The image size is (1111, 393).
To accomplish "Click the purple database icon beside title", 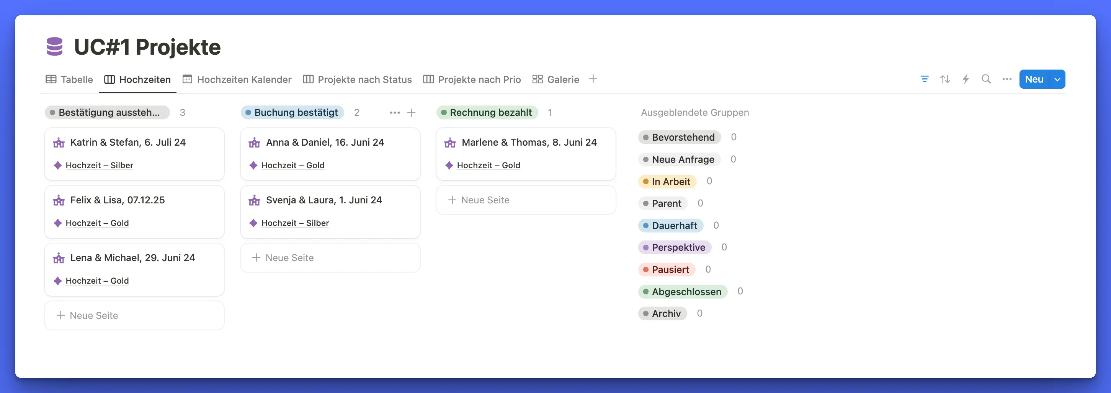I will [x=55, y=47].
